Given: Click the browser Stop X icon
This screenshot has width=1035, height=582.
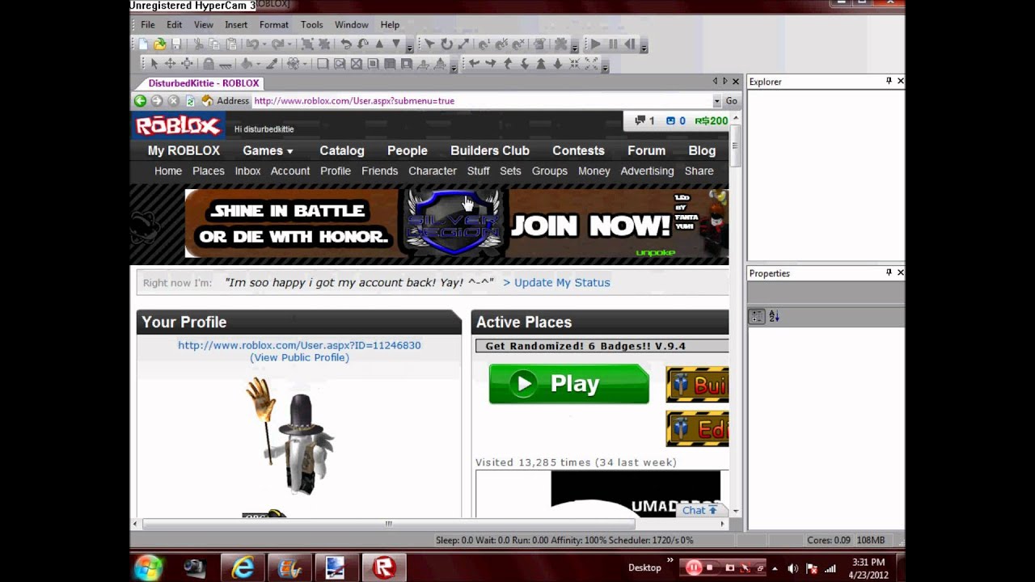Looking at the screenshot, I should pyautogui.click(x=173, y=101).
